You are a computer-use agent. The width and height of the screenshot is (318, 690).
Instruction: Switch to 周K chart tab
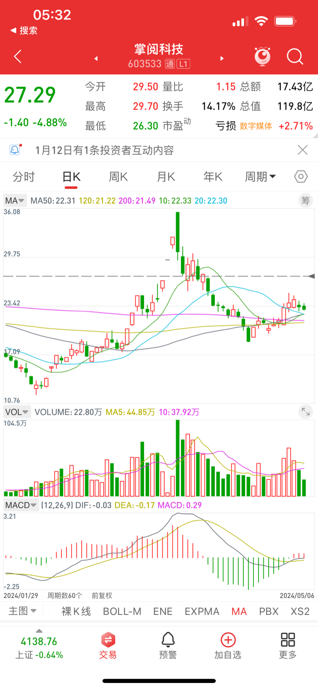(118, 177)
